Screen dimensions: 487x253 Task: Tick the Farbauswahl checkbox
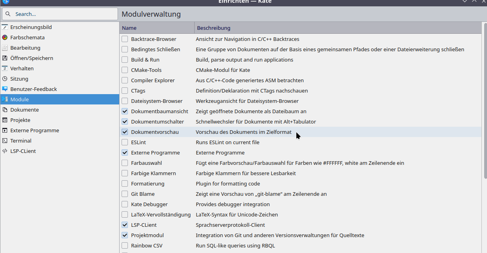[125, 163]
